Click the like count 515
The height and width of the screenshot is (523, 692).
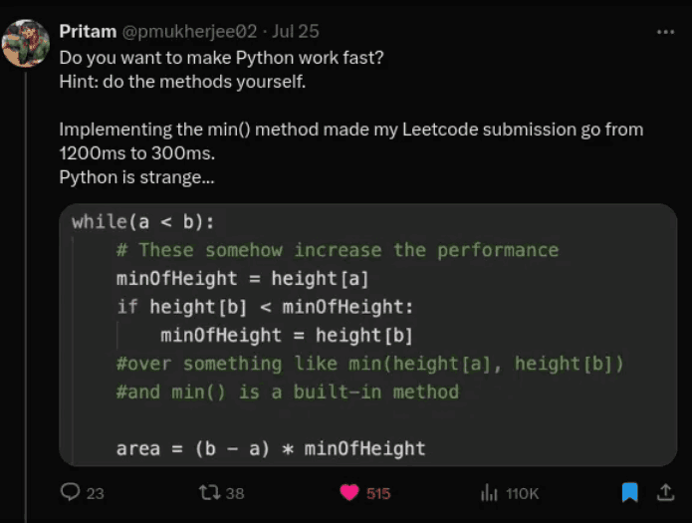click(x=378, y=493)
